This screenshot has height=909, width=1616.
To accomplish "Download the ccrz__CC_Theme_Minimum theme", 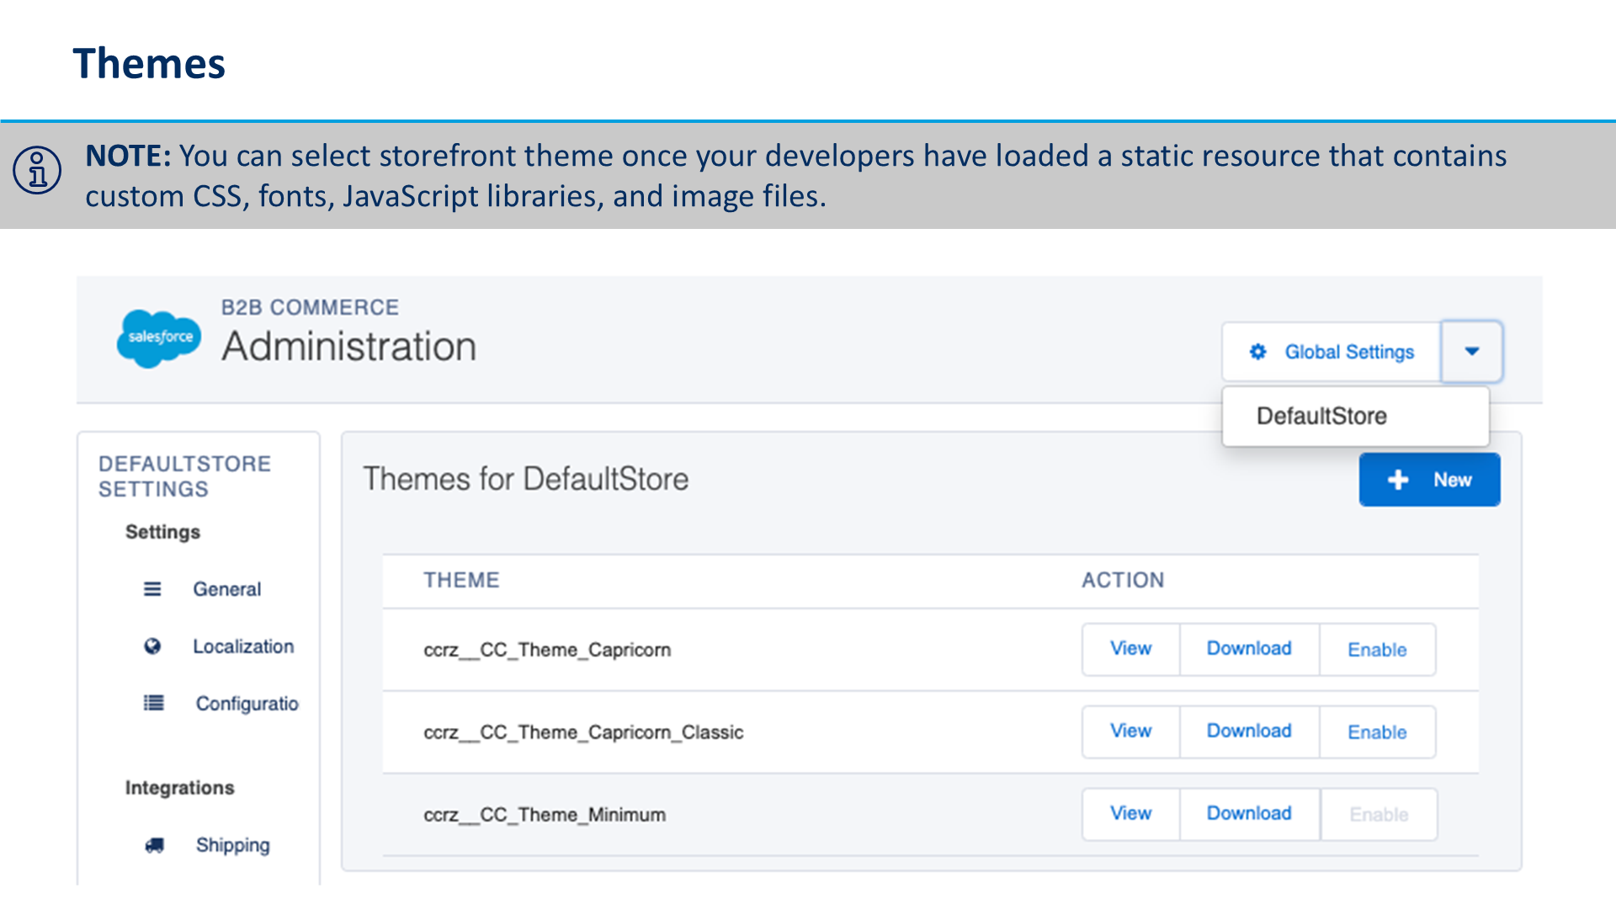I will [1249, 814].
